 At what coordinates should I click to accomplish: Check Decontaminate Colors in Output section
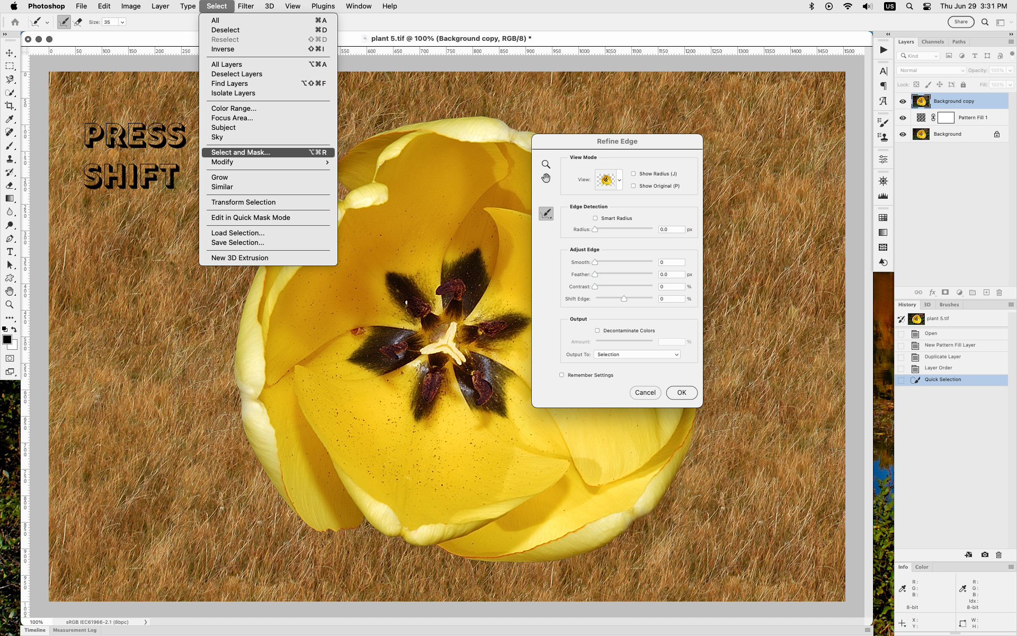coord(597,330)
